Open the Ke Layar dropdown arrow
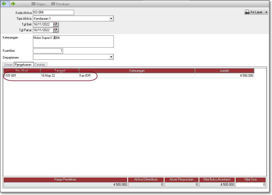272x195 pixels. click(x=266, y=12)
